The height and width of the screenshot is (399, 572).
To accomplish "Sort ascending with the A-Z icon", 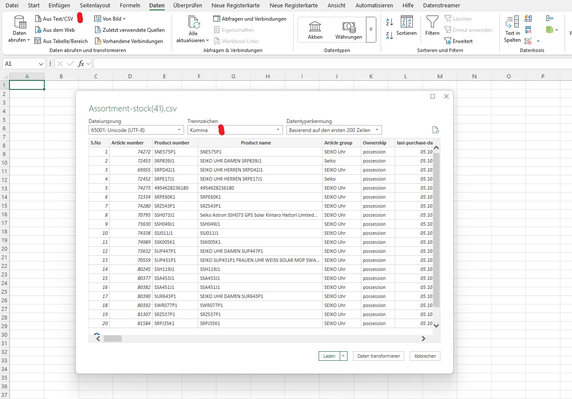I will pyautogui.click(x=390, y=22).
